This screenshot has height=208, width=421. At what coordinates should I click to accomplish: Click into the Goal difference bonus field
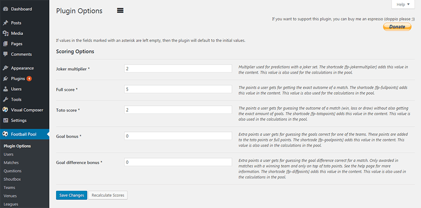178,162
